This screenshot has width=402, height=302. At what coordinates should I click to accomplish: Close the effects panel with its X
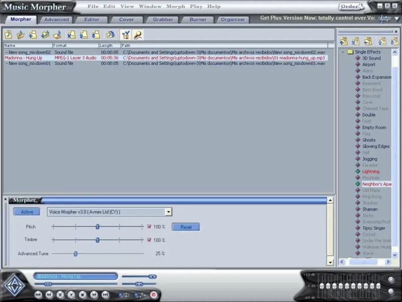click(x=396, y=32)
